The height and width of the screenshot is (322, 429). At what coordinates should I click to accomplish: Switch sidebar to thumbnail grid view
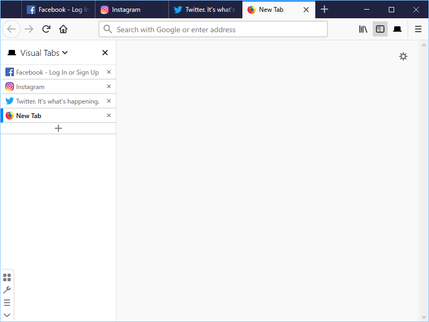pos(7,277)
